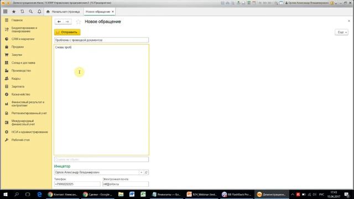Switch to the Начальная страница tab
354x199 pixels.
63,12
